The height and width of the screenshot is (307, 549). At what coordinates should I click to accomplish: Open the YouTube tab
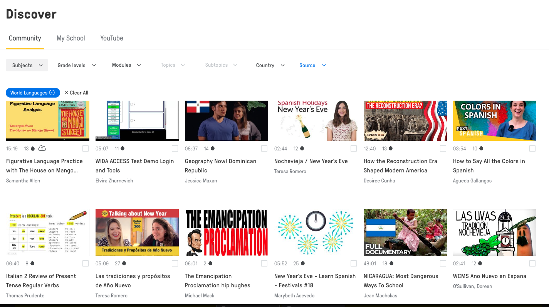coord(112,38)
